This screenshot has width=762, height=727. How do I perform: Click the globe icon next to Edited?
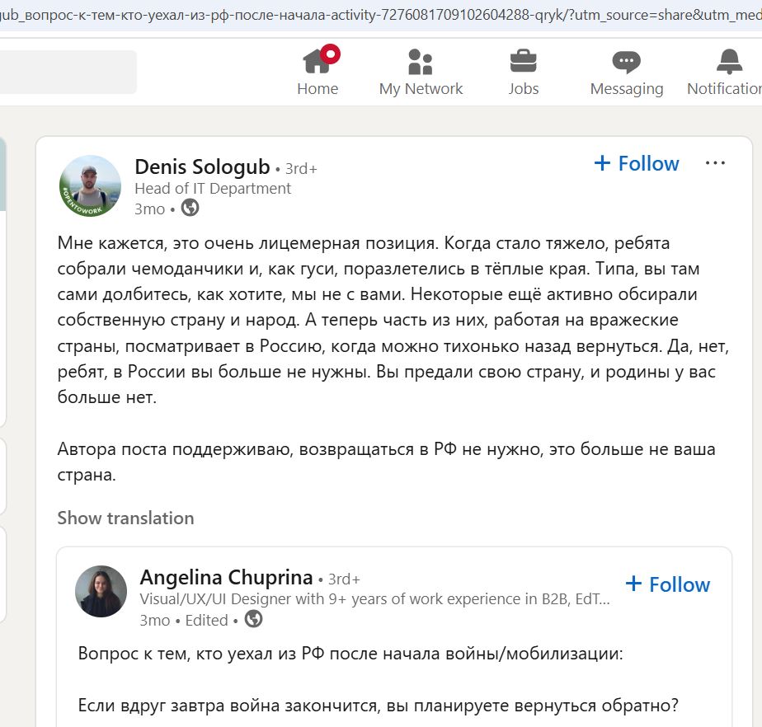tap(253, 619)
